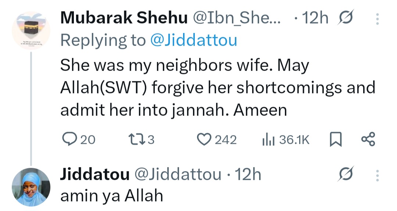
Task: Bookmark Mubarak Shehu's reply
Action: pos(335,140)
